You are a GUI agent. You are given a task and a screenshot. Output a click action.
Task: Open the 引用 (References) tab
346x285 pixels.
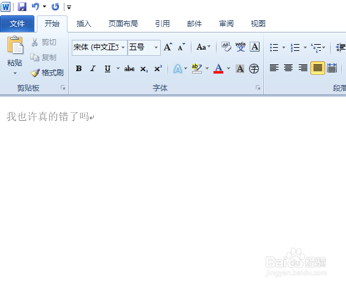[163, 23]
